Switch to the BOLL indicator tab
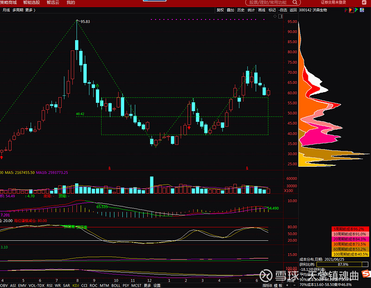The image size is (371, 288). pos(115,285)
